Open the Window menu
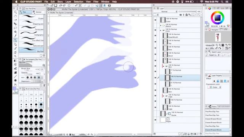244x137 pixels. tap(105, 2)
